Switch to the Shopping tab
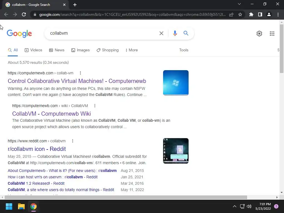 tap(108, 50)
